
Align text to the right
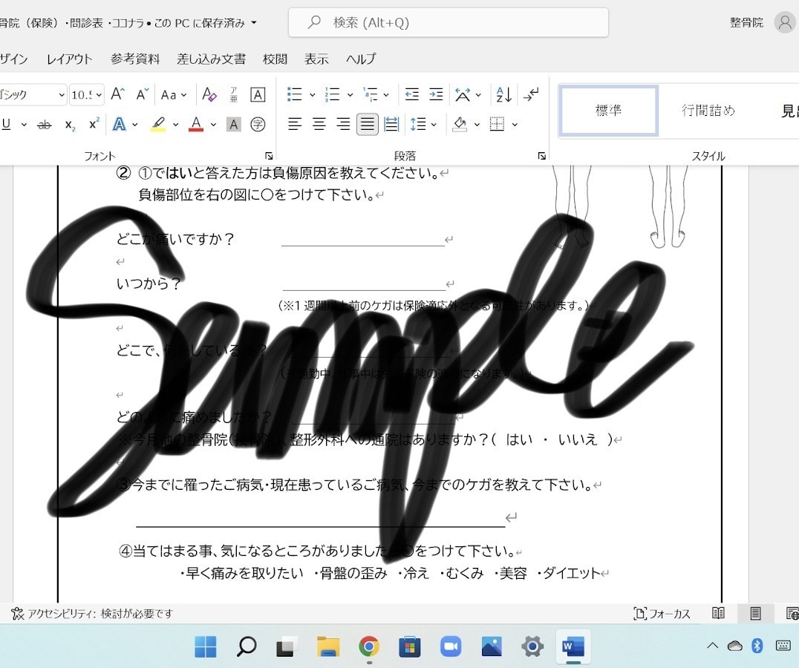(x=343, y=124)
